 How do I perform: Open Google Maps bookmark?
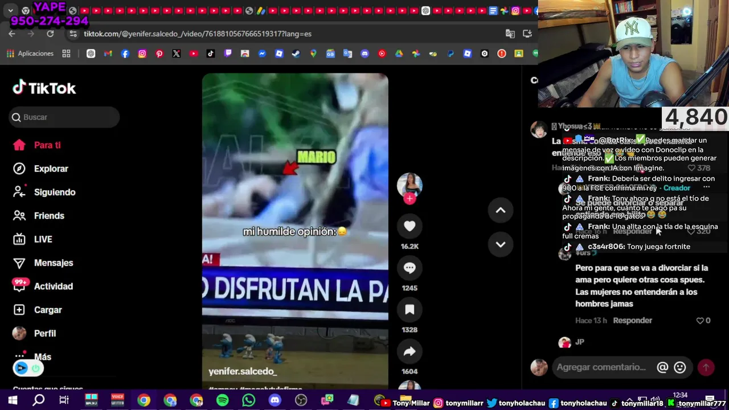coord(313,54)
